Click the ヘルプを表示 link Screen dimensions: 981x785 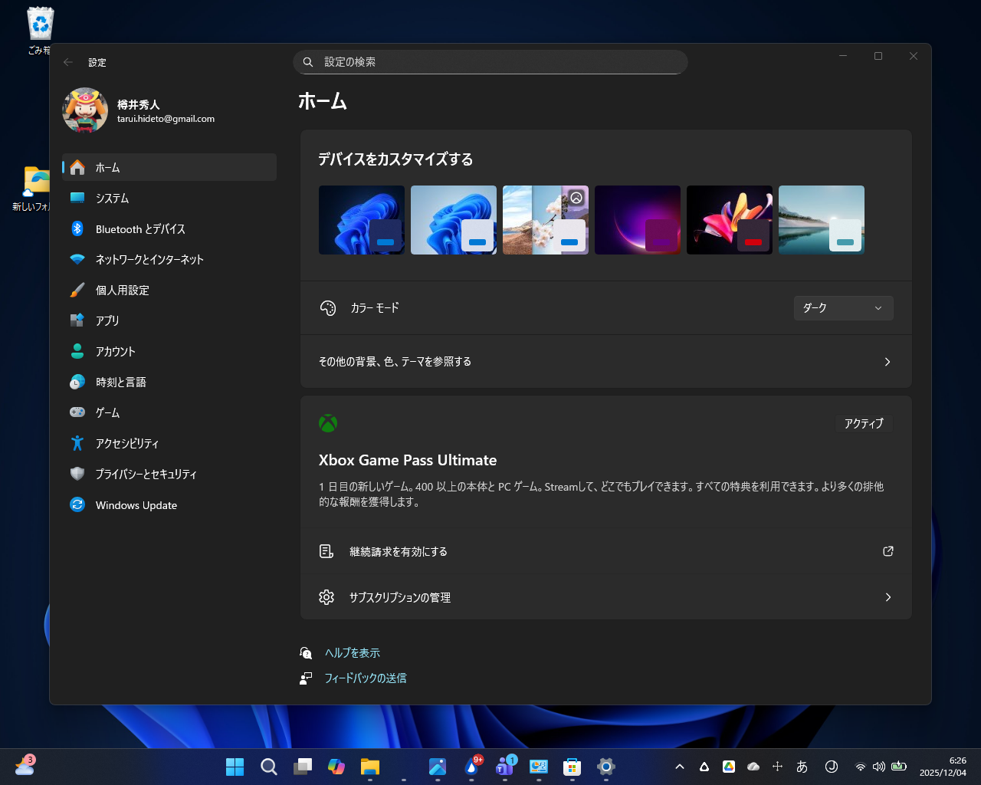click(x=352, y=653)
